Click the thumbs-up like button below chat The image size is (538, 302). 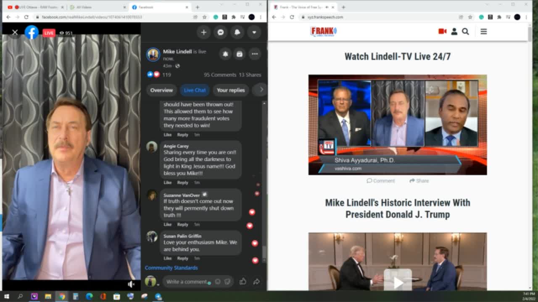[x=243, y=282]
